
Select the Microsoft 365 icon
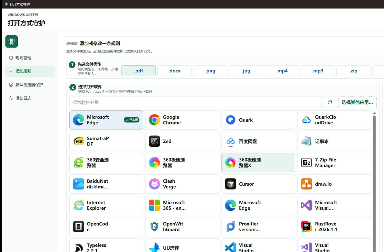point(154,205)
